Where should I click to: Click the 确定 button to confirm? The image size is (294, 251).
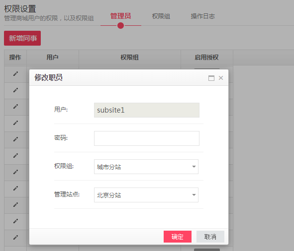pyautogui.click(x=178, y=237)
